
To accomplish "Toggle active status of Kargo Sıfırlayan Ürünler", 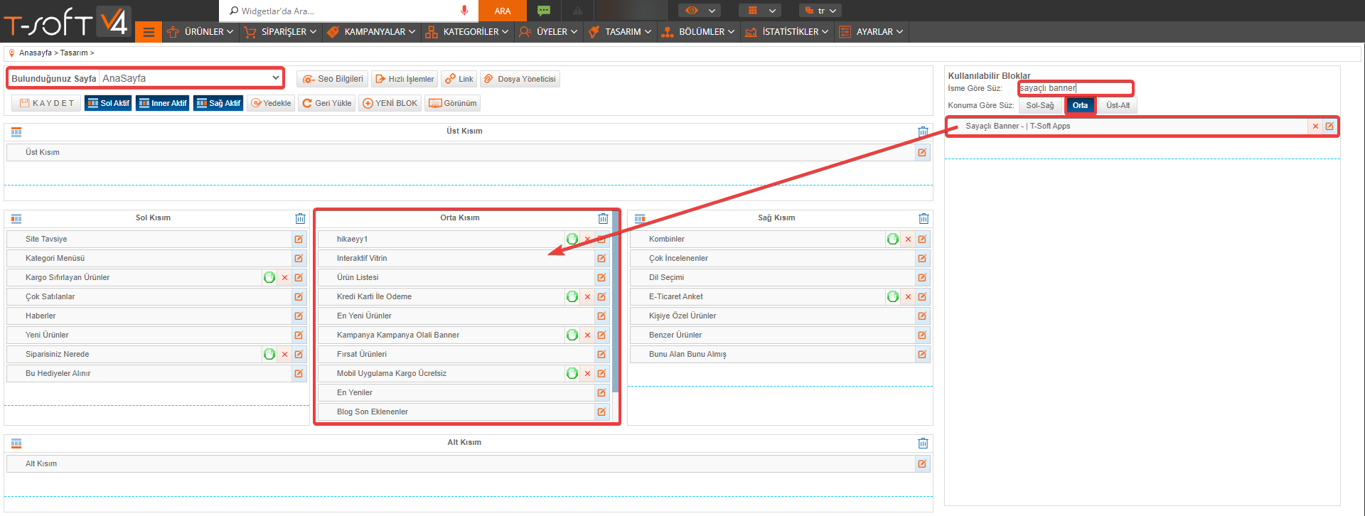I will (269, 277).
